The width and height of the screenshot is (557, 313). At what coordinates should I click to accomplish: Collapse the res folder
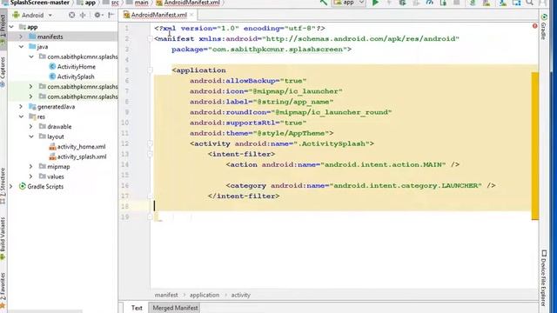click(21, 117)
